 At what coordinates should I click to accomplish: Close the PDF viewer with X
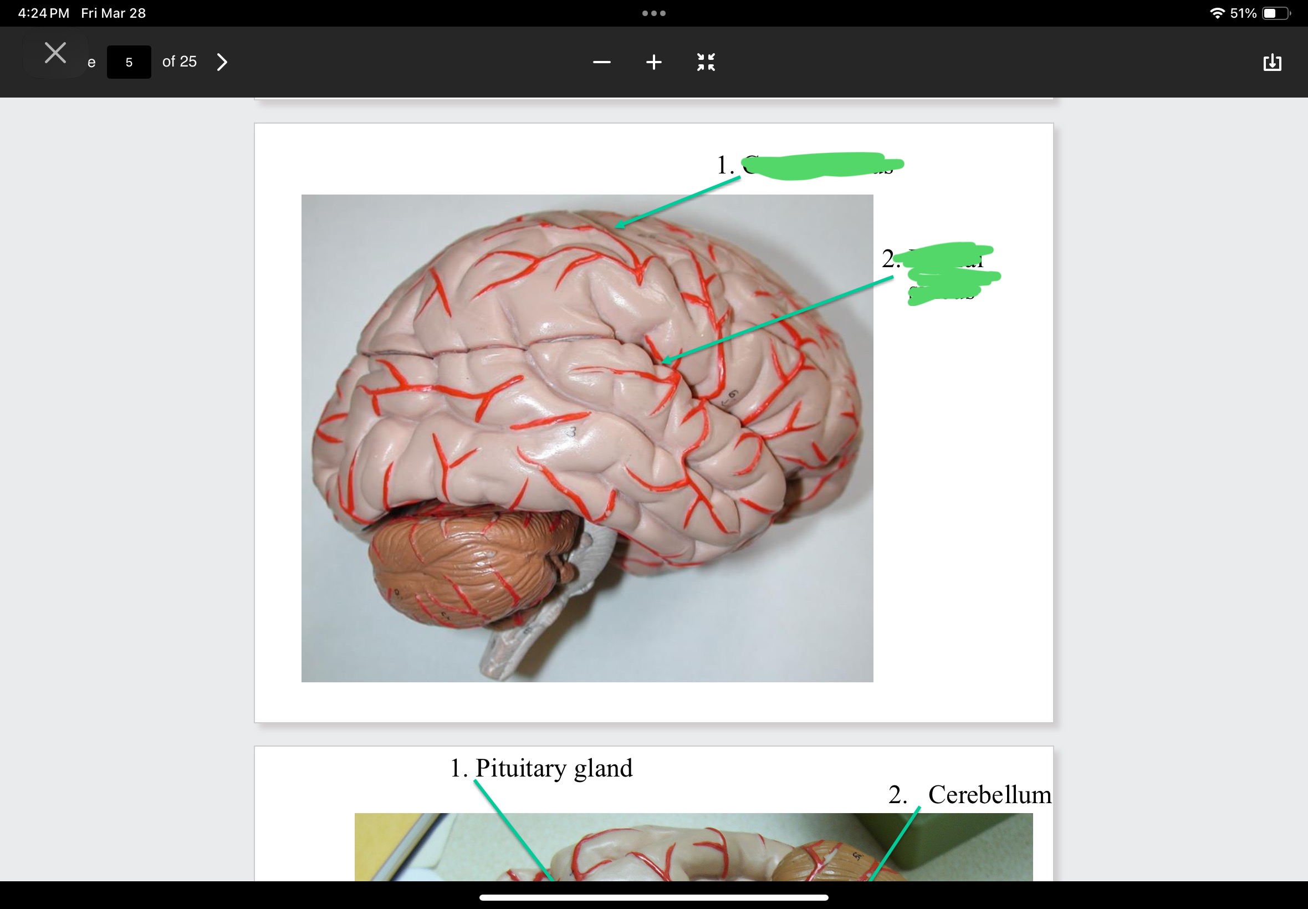(55, 53)
